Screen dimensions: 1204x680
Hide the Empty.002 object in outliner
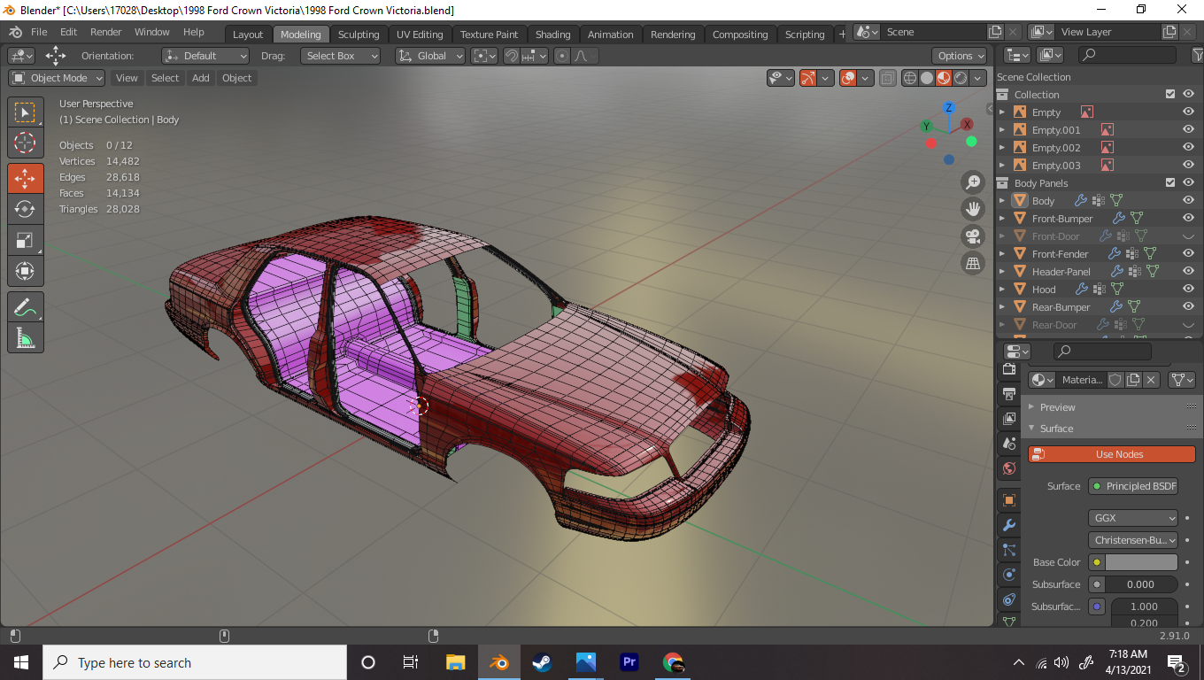pyautogui.click(x=1188, y=148)
